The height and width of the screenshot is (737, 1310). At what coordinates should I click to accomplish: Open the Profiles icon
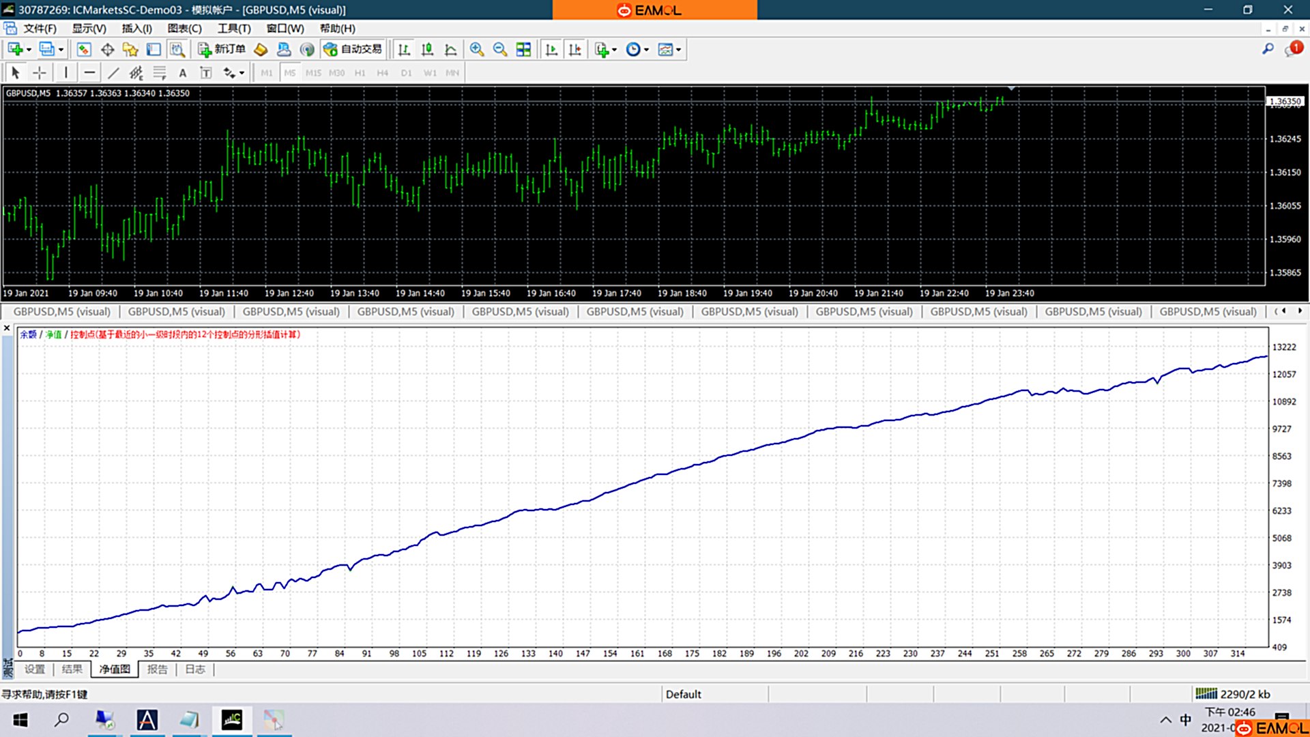(46, 49)
